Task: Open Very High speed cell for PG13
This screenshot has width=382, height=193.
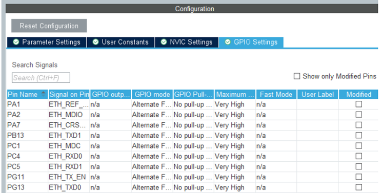Action: [235, 187]
